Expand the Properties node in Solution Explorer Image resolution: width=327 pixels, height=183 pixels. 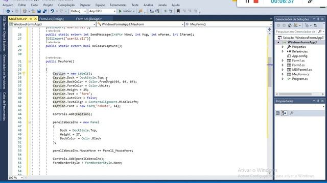pos(283,47)
